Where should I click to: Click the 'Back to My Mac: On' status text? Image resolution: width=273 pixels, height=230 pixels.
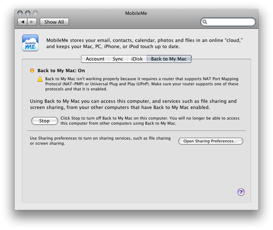click(x=61, y=70)
